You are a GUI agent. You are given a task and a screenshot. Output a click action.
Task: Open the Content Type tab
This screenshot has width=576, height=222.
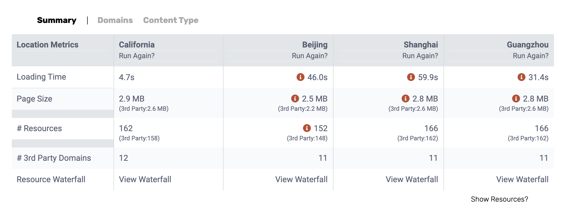171,20
